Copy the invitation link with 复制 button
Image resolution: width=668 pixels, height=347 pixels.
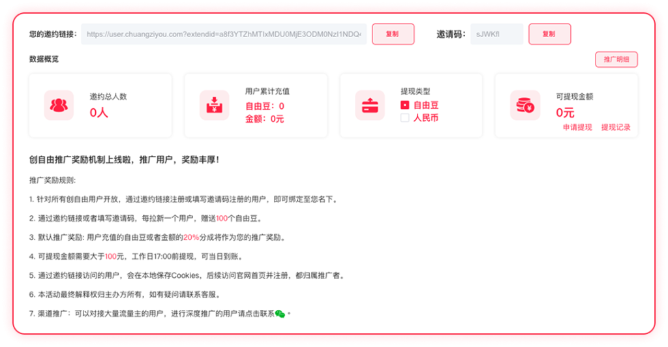tap(393, 34)
